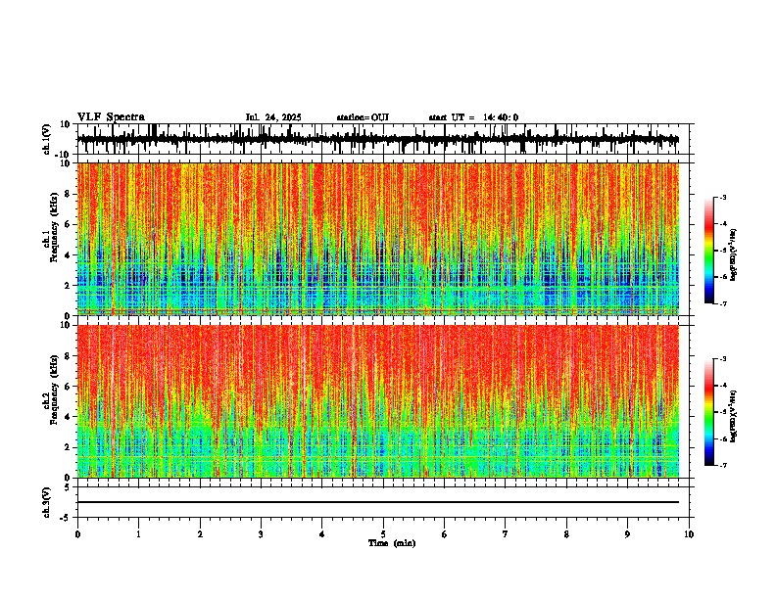Click the ch.2 "Frequency (kHz)" axis label
Screen dimensions: 776x599
(54, 390)
